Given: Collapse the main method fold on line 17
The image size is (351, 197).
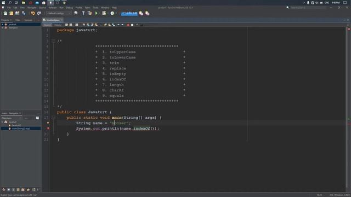Looking at the screenshot, I should click(54, 117).
